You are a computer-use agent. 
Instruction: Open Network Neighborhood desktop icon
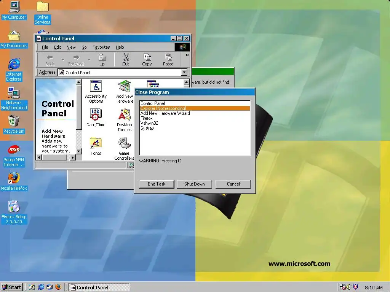14,98
